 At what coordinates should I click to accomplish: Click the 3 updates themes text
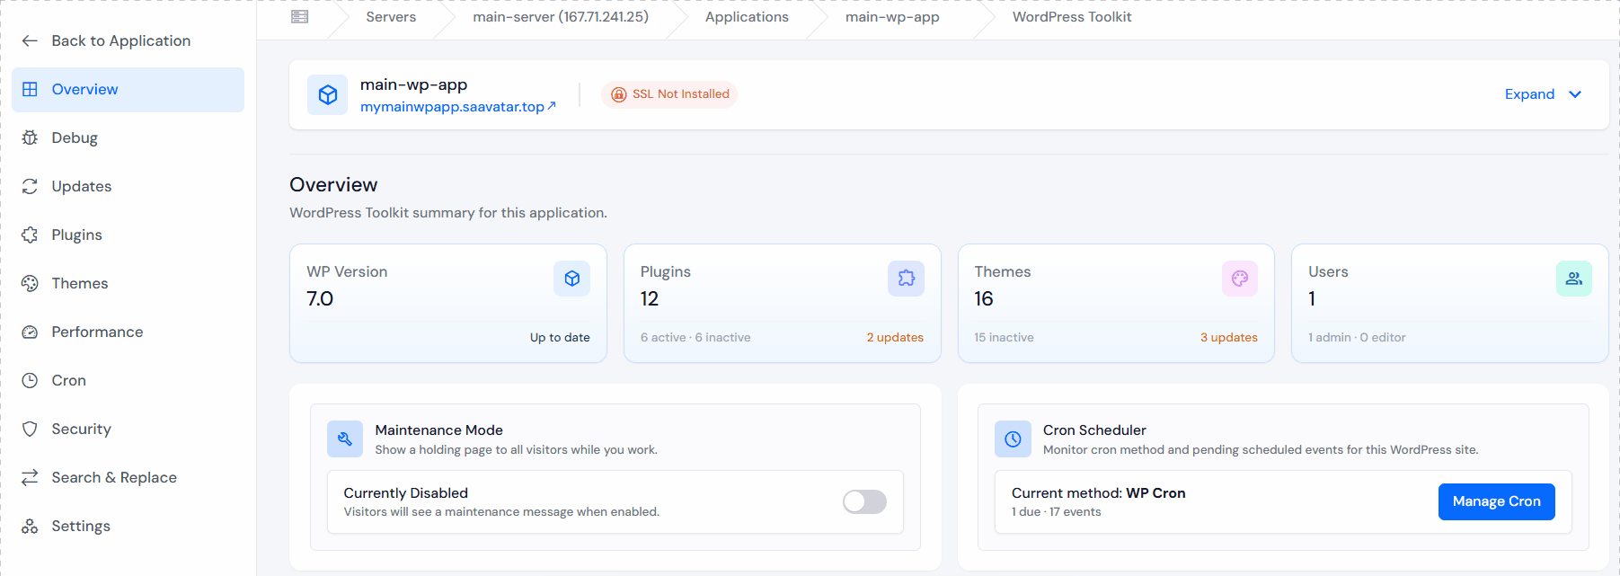[x=1229, y=338]
